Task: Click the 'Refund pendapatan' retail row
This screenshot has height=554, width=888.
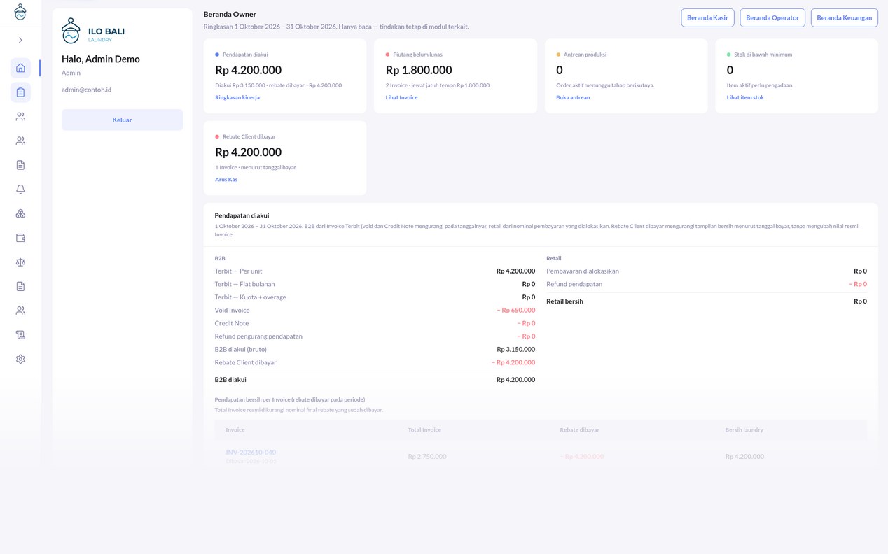Action: click(x=707, y=284)
